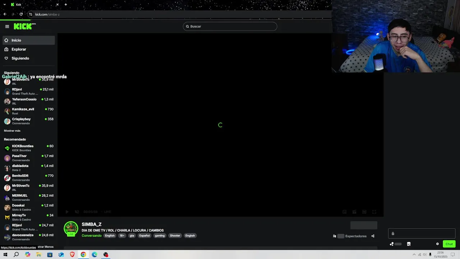The image size is (460, 259).
Task: Click the channel points icon in chat
Action: [x=392, y=244]
